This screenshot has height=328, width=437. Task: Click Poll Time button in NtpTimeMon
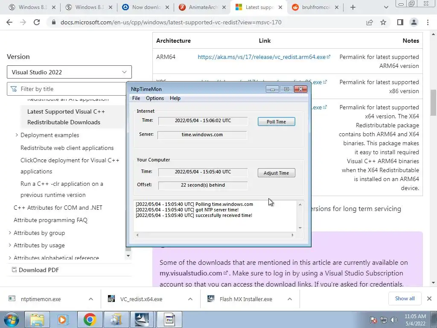tap(276, 122)
